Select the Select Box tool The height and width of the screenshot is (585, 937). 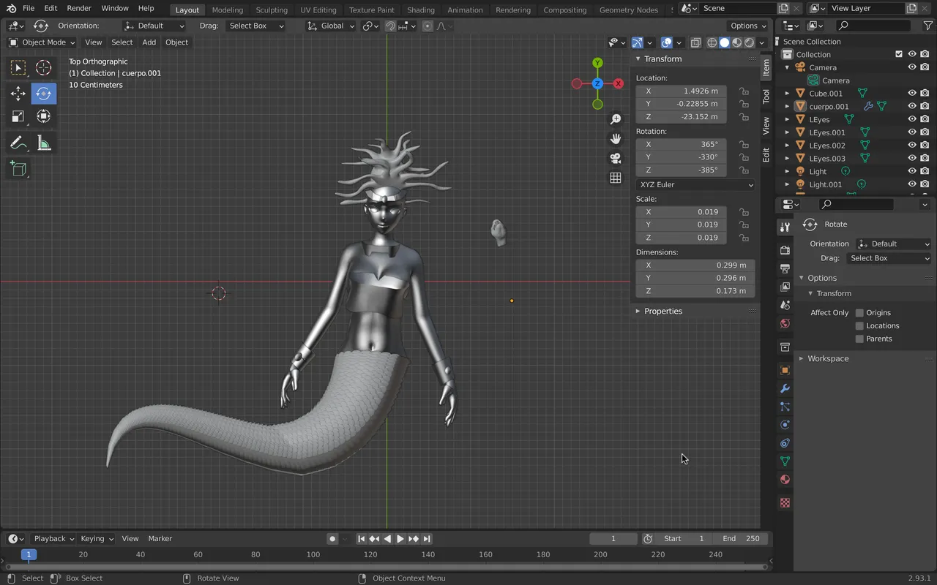pyautogui.click(x=18, y=68)
